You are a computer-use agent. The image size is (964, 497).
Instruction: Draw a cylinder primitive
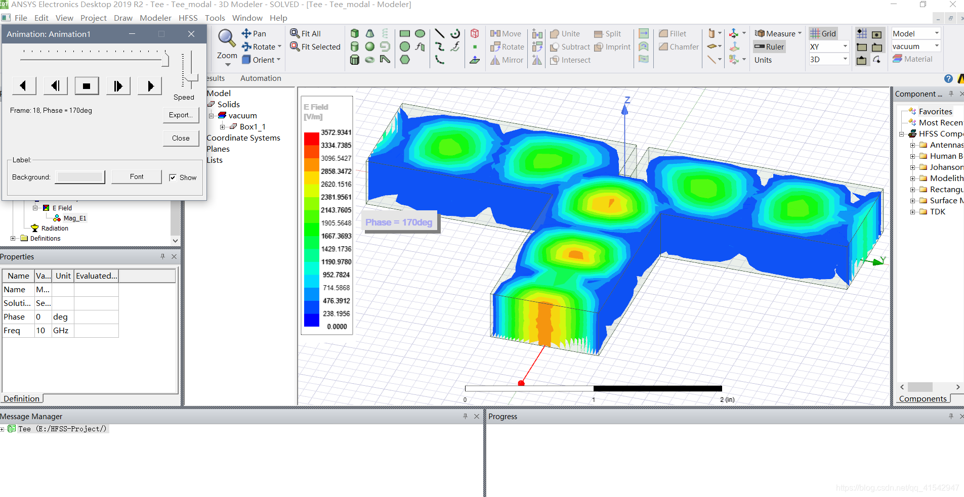355,47
